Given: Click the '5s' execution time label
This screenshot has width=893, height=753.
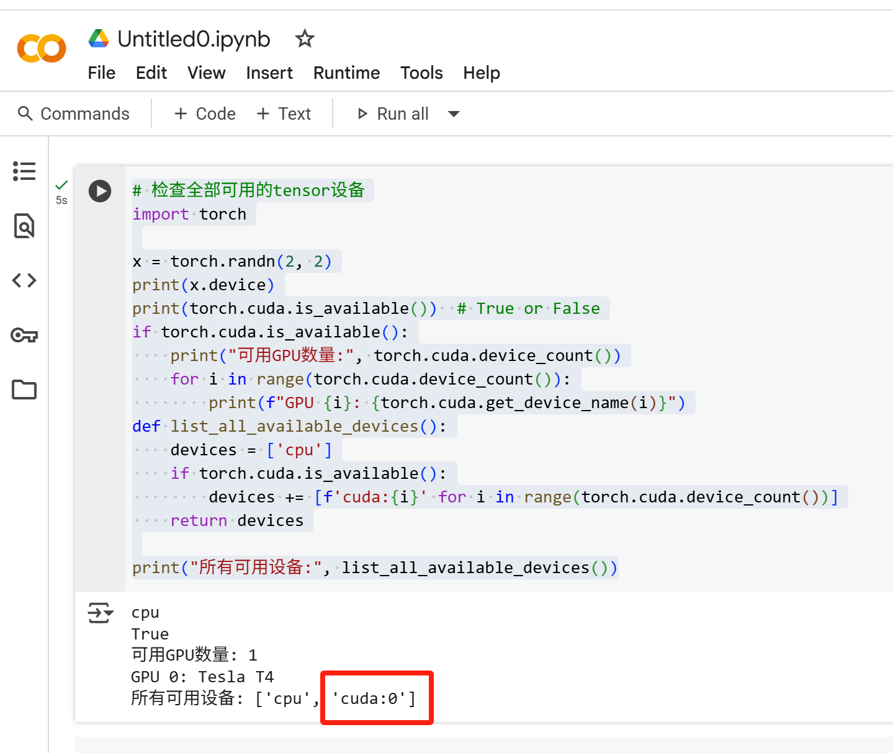Looking at the screenshot, I should tap(61, 200).
